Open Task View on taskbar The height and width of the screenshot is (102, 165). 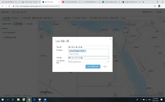click(x=13, y=100)
